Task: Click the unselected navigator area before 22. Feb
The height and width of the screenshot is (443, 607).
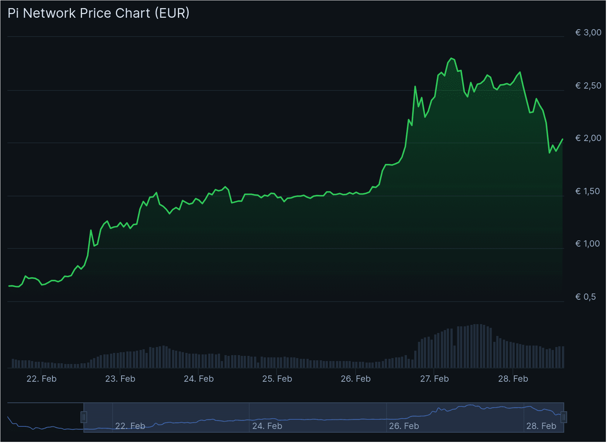Action: (45, 418)
